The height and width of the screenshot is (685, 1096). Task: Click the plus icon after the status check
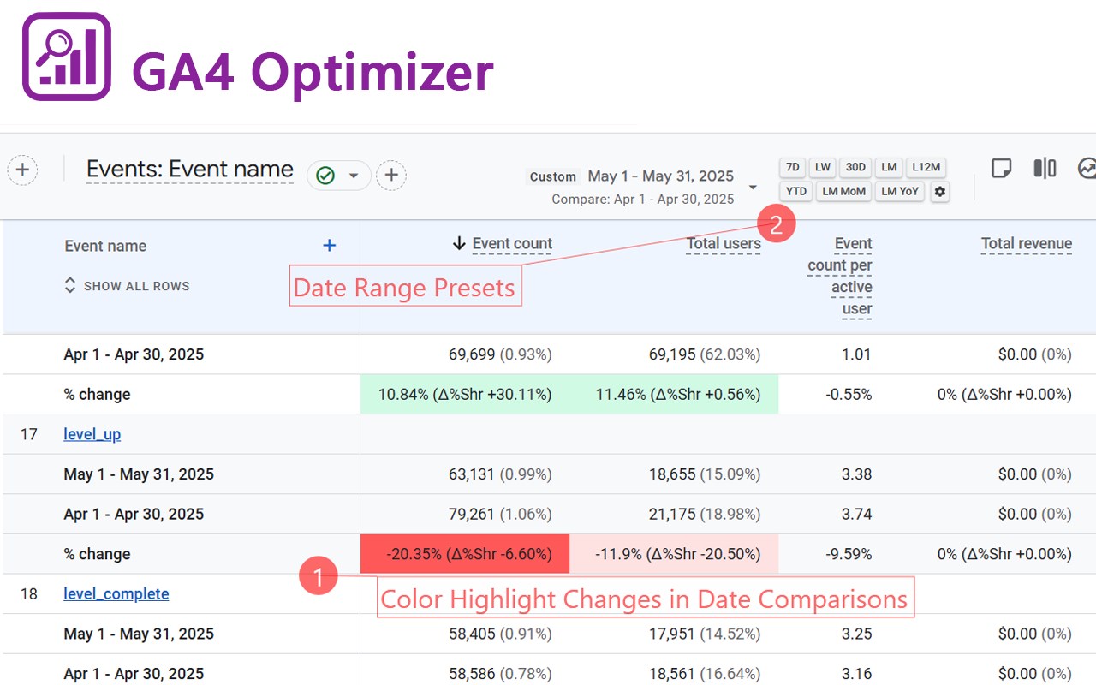click(x=391, y=176)
